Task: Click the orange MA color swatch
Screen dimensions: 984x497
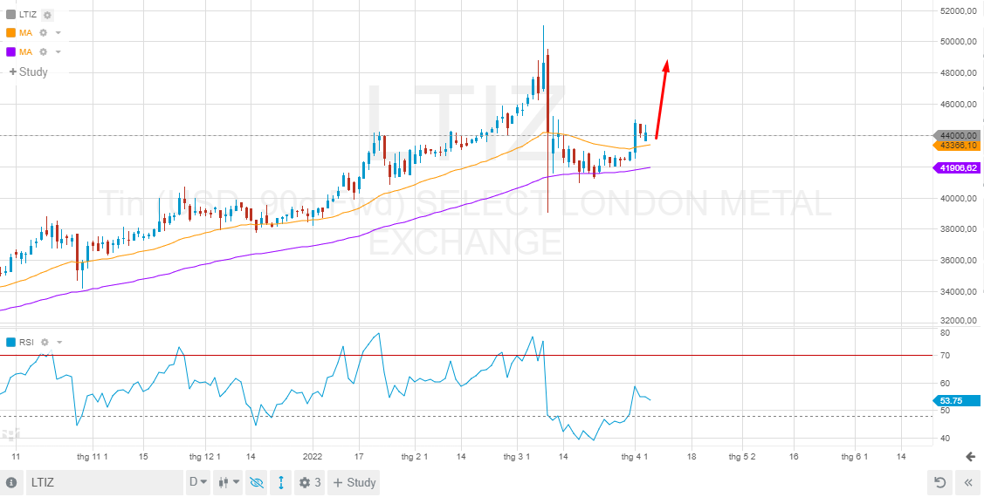Action: [x=10, y=33]
